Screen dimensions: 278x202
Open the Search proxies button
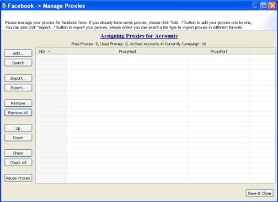point(18,63)
